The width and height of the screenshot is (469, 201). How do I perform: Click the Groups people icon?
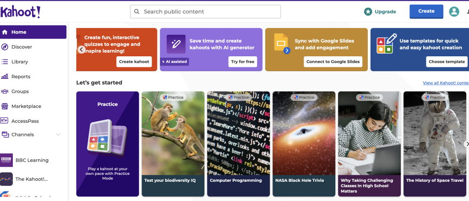[5, 92]
